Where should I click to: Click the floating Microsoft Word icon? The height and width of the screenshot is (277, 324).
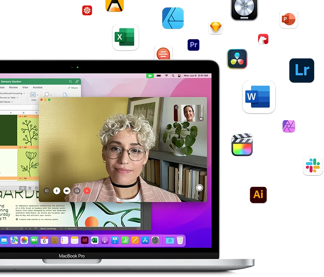click(259, 97)
